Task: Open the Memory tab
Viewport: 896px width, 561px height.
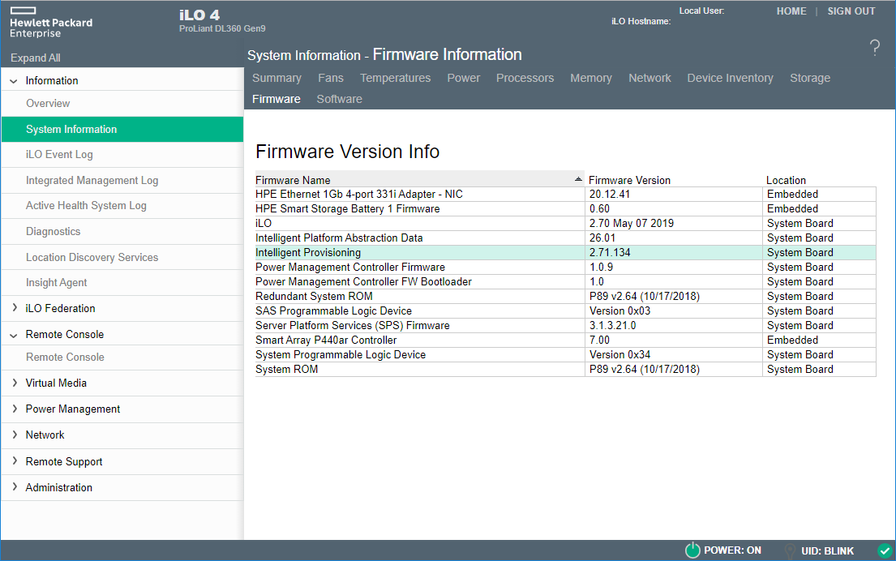Action: [590, 78]
